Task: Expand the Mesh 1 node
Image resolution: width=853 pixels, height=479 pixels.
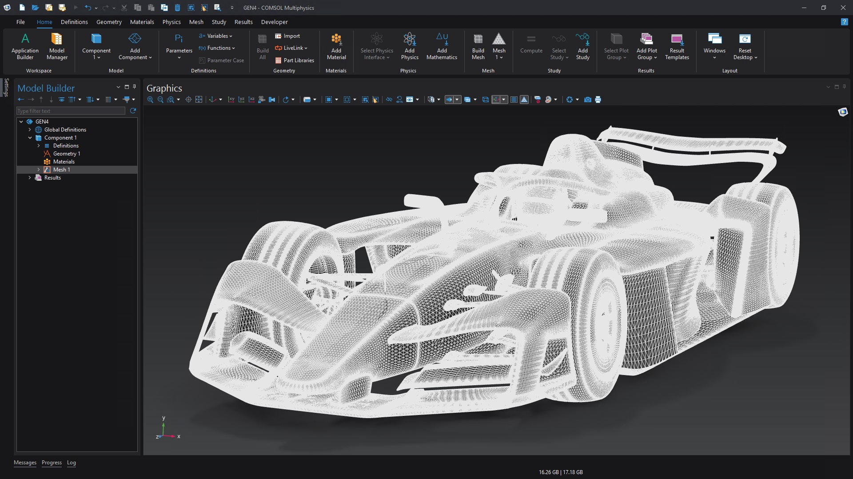Action: coord(39,170)
